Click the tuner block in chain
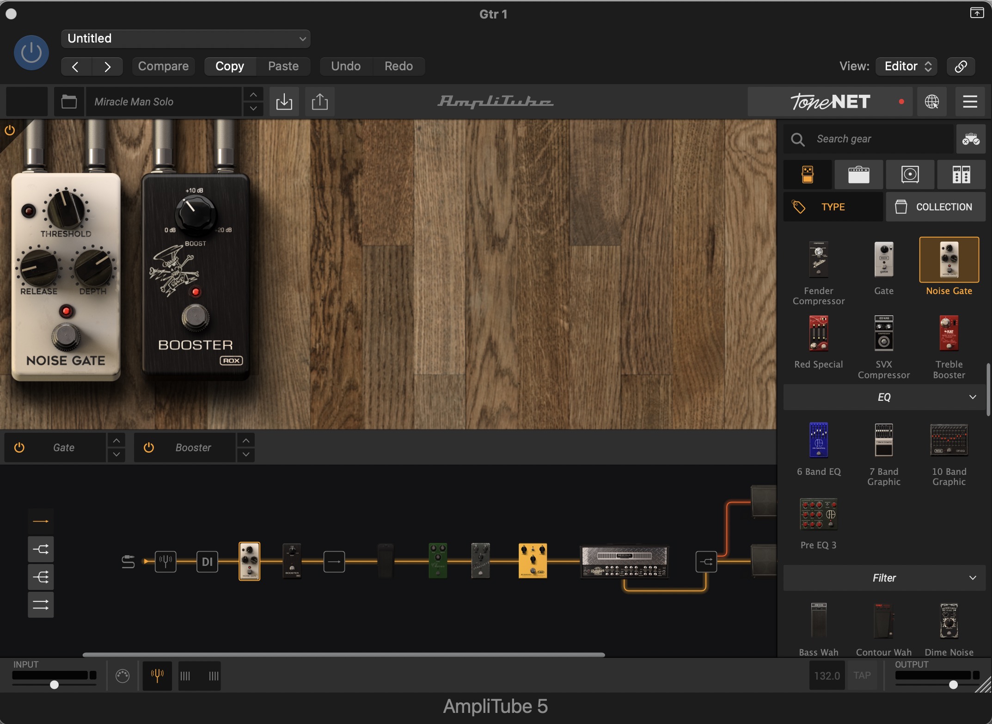The image size is (992, 724). (165, 562)
